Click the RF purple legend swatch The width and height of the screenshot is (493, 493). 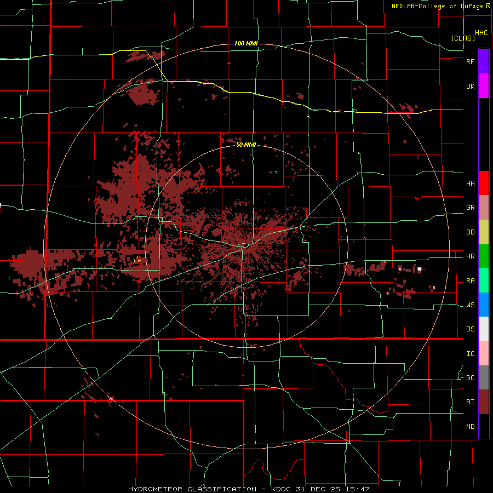pos(484,61)
